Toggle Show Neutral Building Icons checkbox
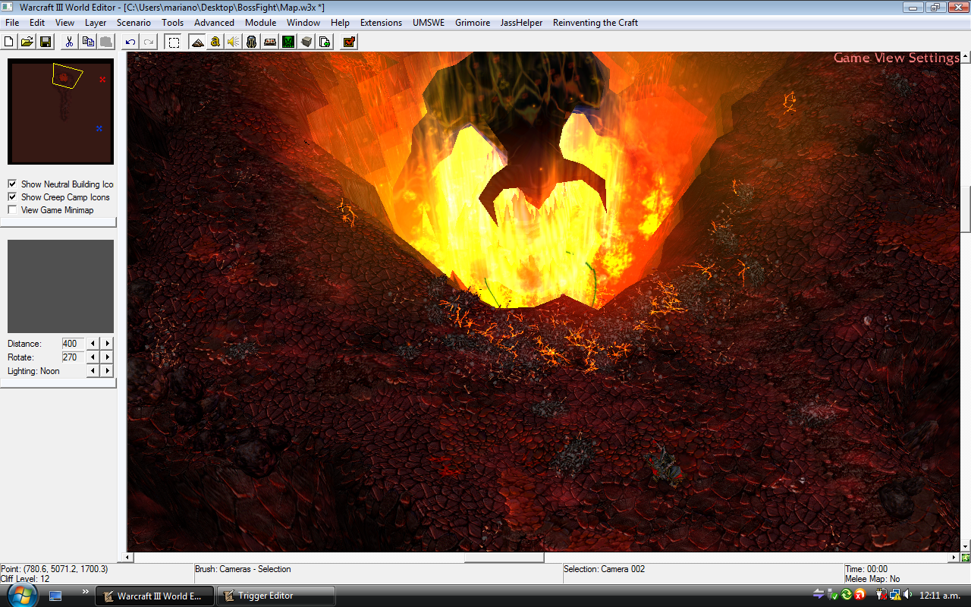Image resolution: width=971 pixels, height=607 pixels. coord(12,184)
